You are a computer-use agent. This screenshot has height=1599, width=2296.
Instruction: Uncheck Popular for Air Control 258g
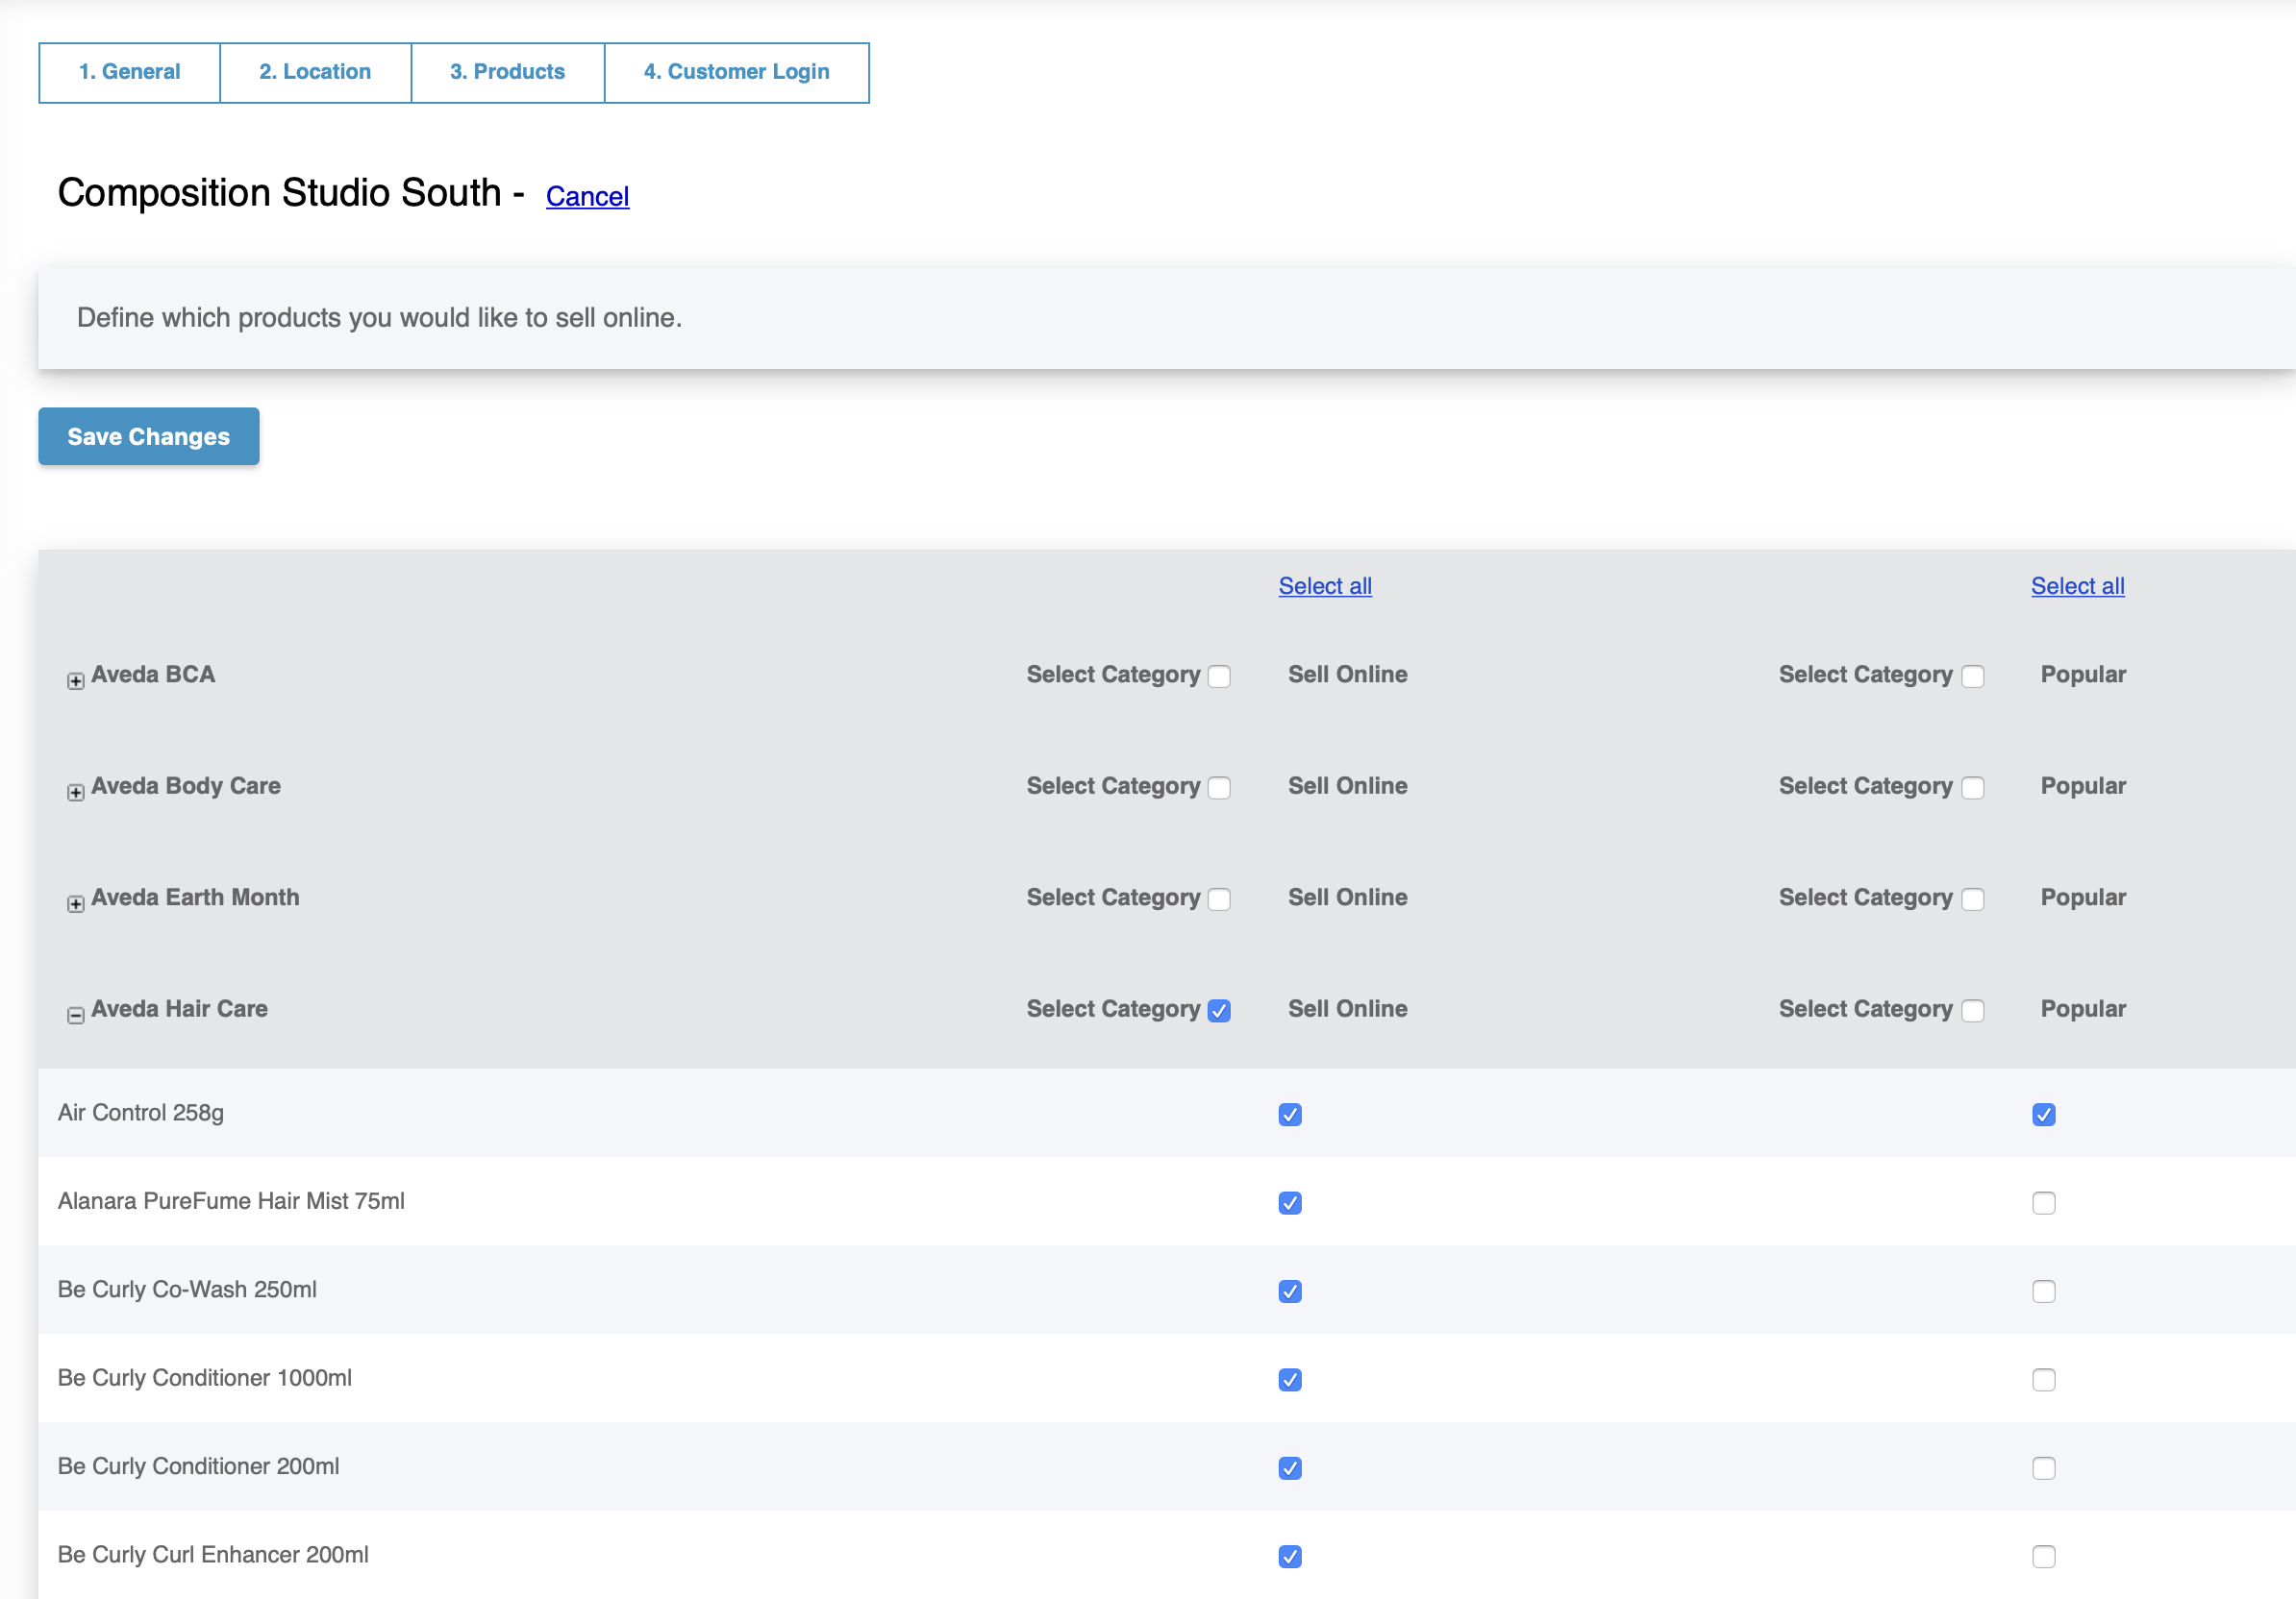click(x=2044, y=1116)
